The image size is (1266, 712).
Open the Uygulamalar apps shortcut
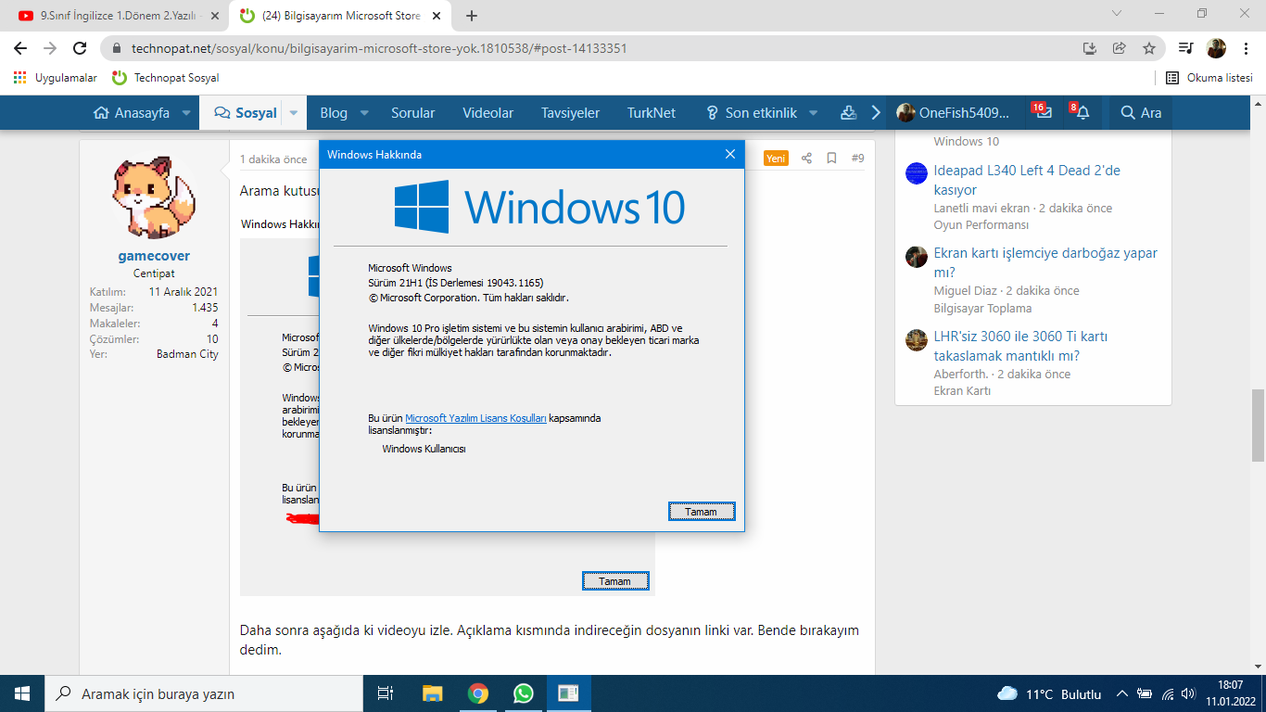pos(55,78)
